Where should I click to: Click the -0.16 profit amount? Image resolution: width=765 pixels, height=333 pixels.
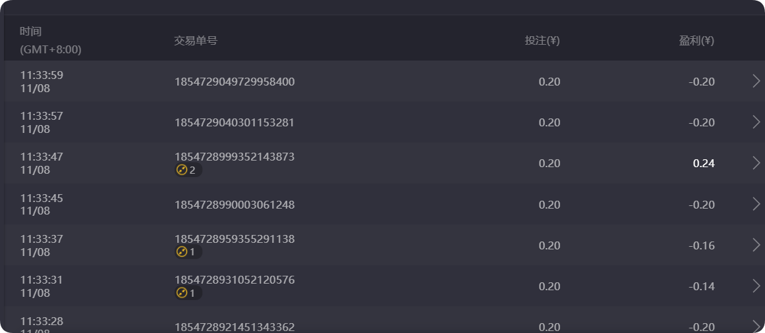pyautogui.click(x=701, y=245)
